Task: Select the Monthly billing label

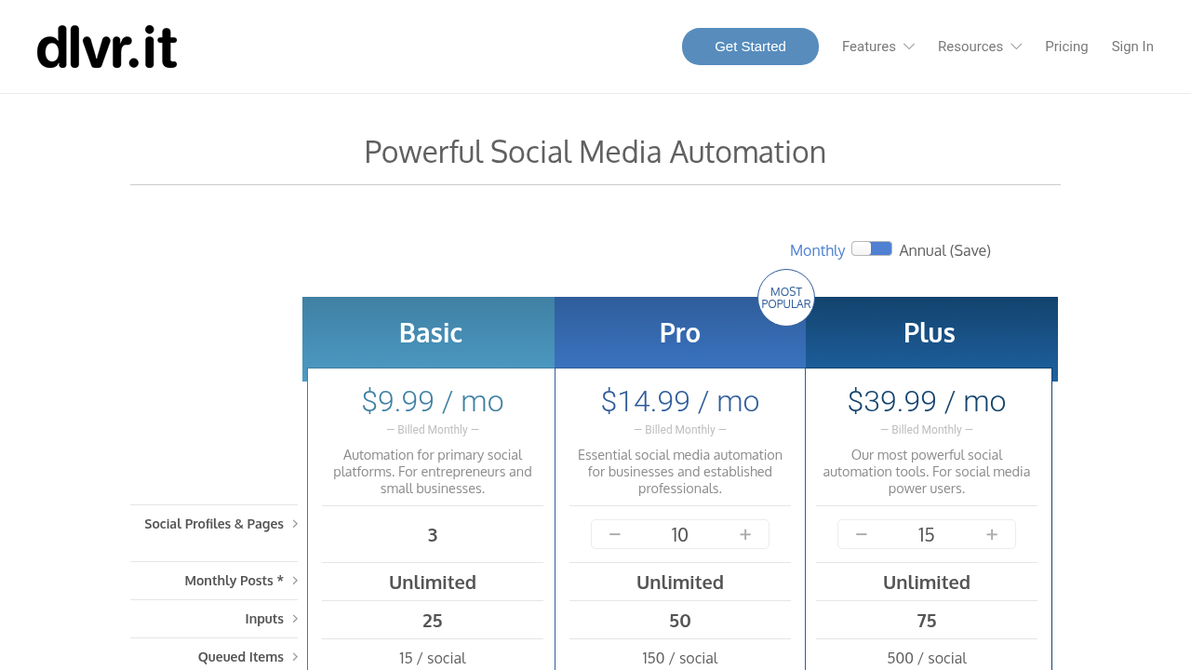Action: (817, 250)
